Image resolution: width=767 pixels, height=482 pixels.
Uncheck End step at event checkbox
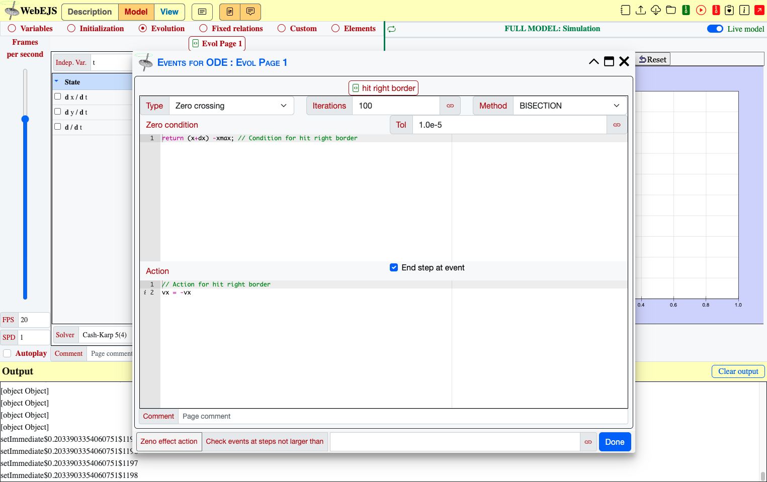(394, 267)
